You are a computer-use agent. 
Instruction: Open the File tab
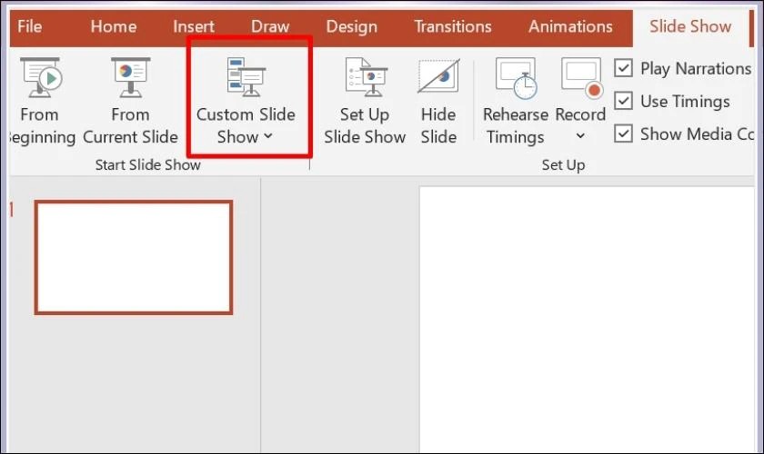click(29, 26)
